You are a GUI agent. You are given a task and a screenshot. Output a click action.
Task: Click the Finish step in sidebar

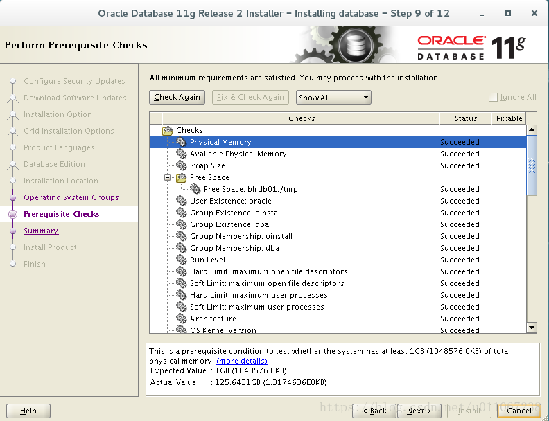point(35,264)
